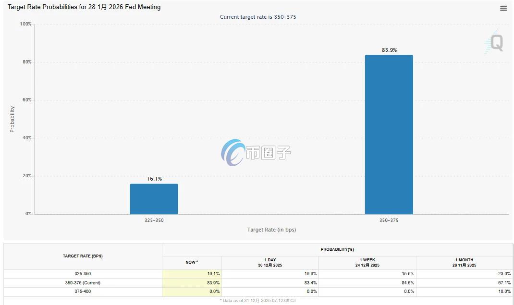This screenshot has width=514, height=305.
Task: Click the 325-350 table row label
Action: point(83,273)
